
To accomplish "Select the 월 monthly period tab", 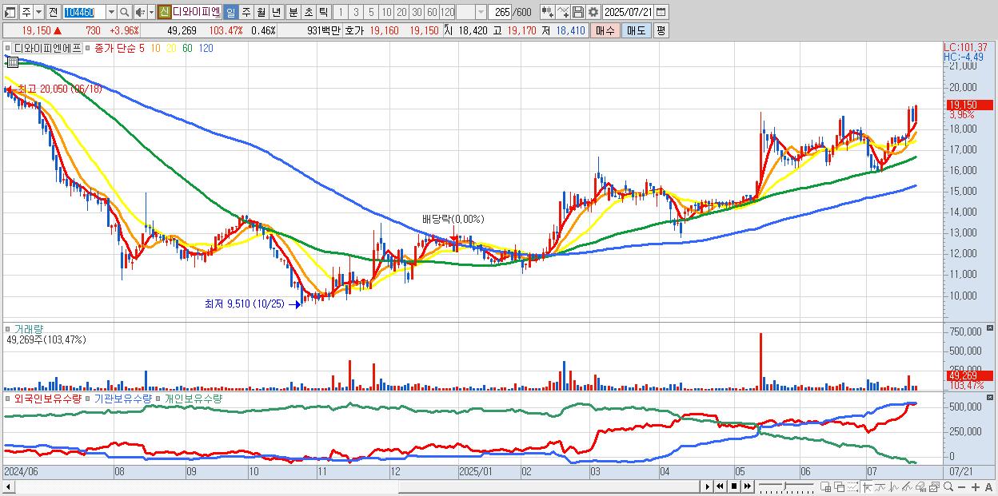I will click(x=261, y=12).
